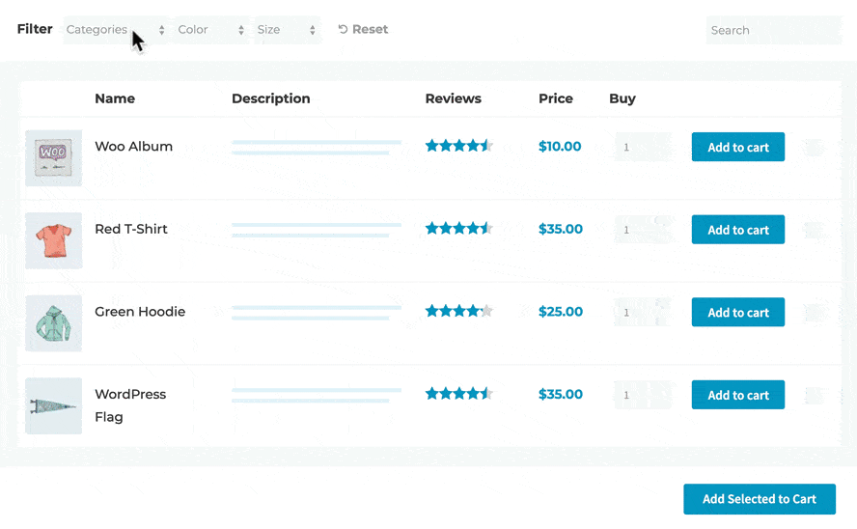Open the Woo Album product thumbnail
Screen dimensions: 857x529
pyautogui.click(x=54, y=158)
